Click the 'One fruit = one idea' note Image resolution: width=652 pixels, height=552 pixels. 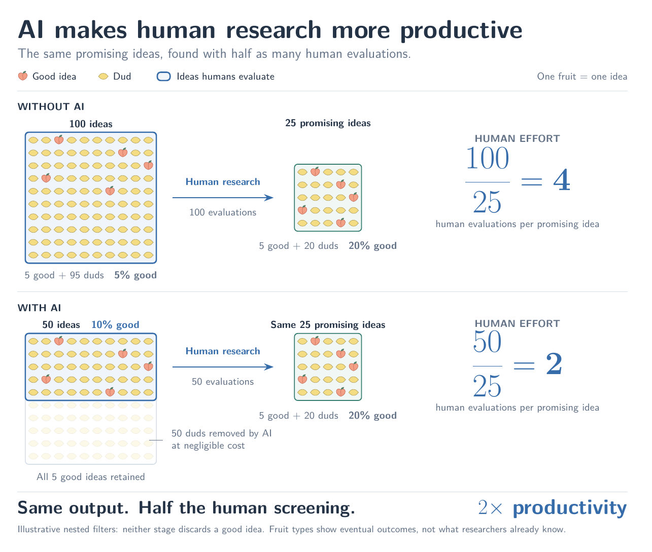click(582, 77)
